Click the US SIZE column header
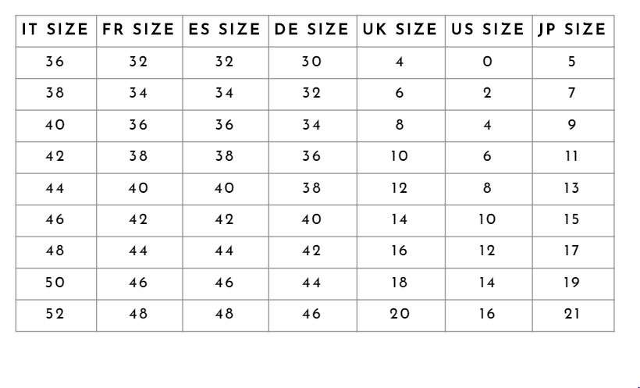This screenshot has width=640, height=388. (x=488, y=30)
